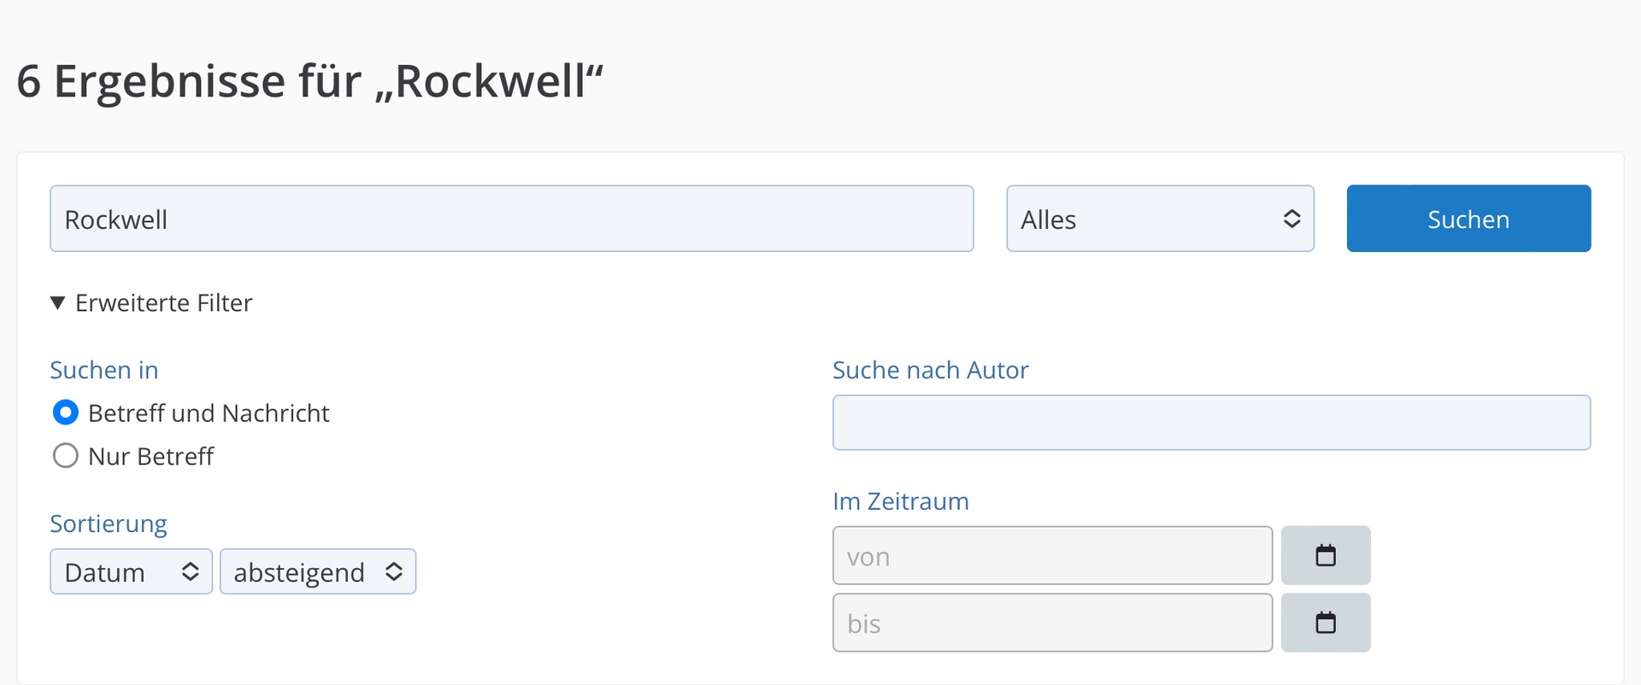Open the 'Datum' sort field dropdown
The image size is (1641, 685).
pyautogui.click(x=131, y=571)
